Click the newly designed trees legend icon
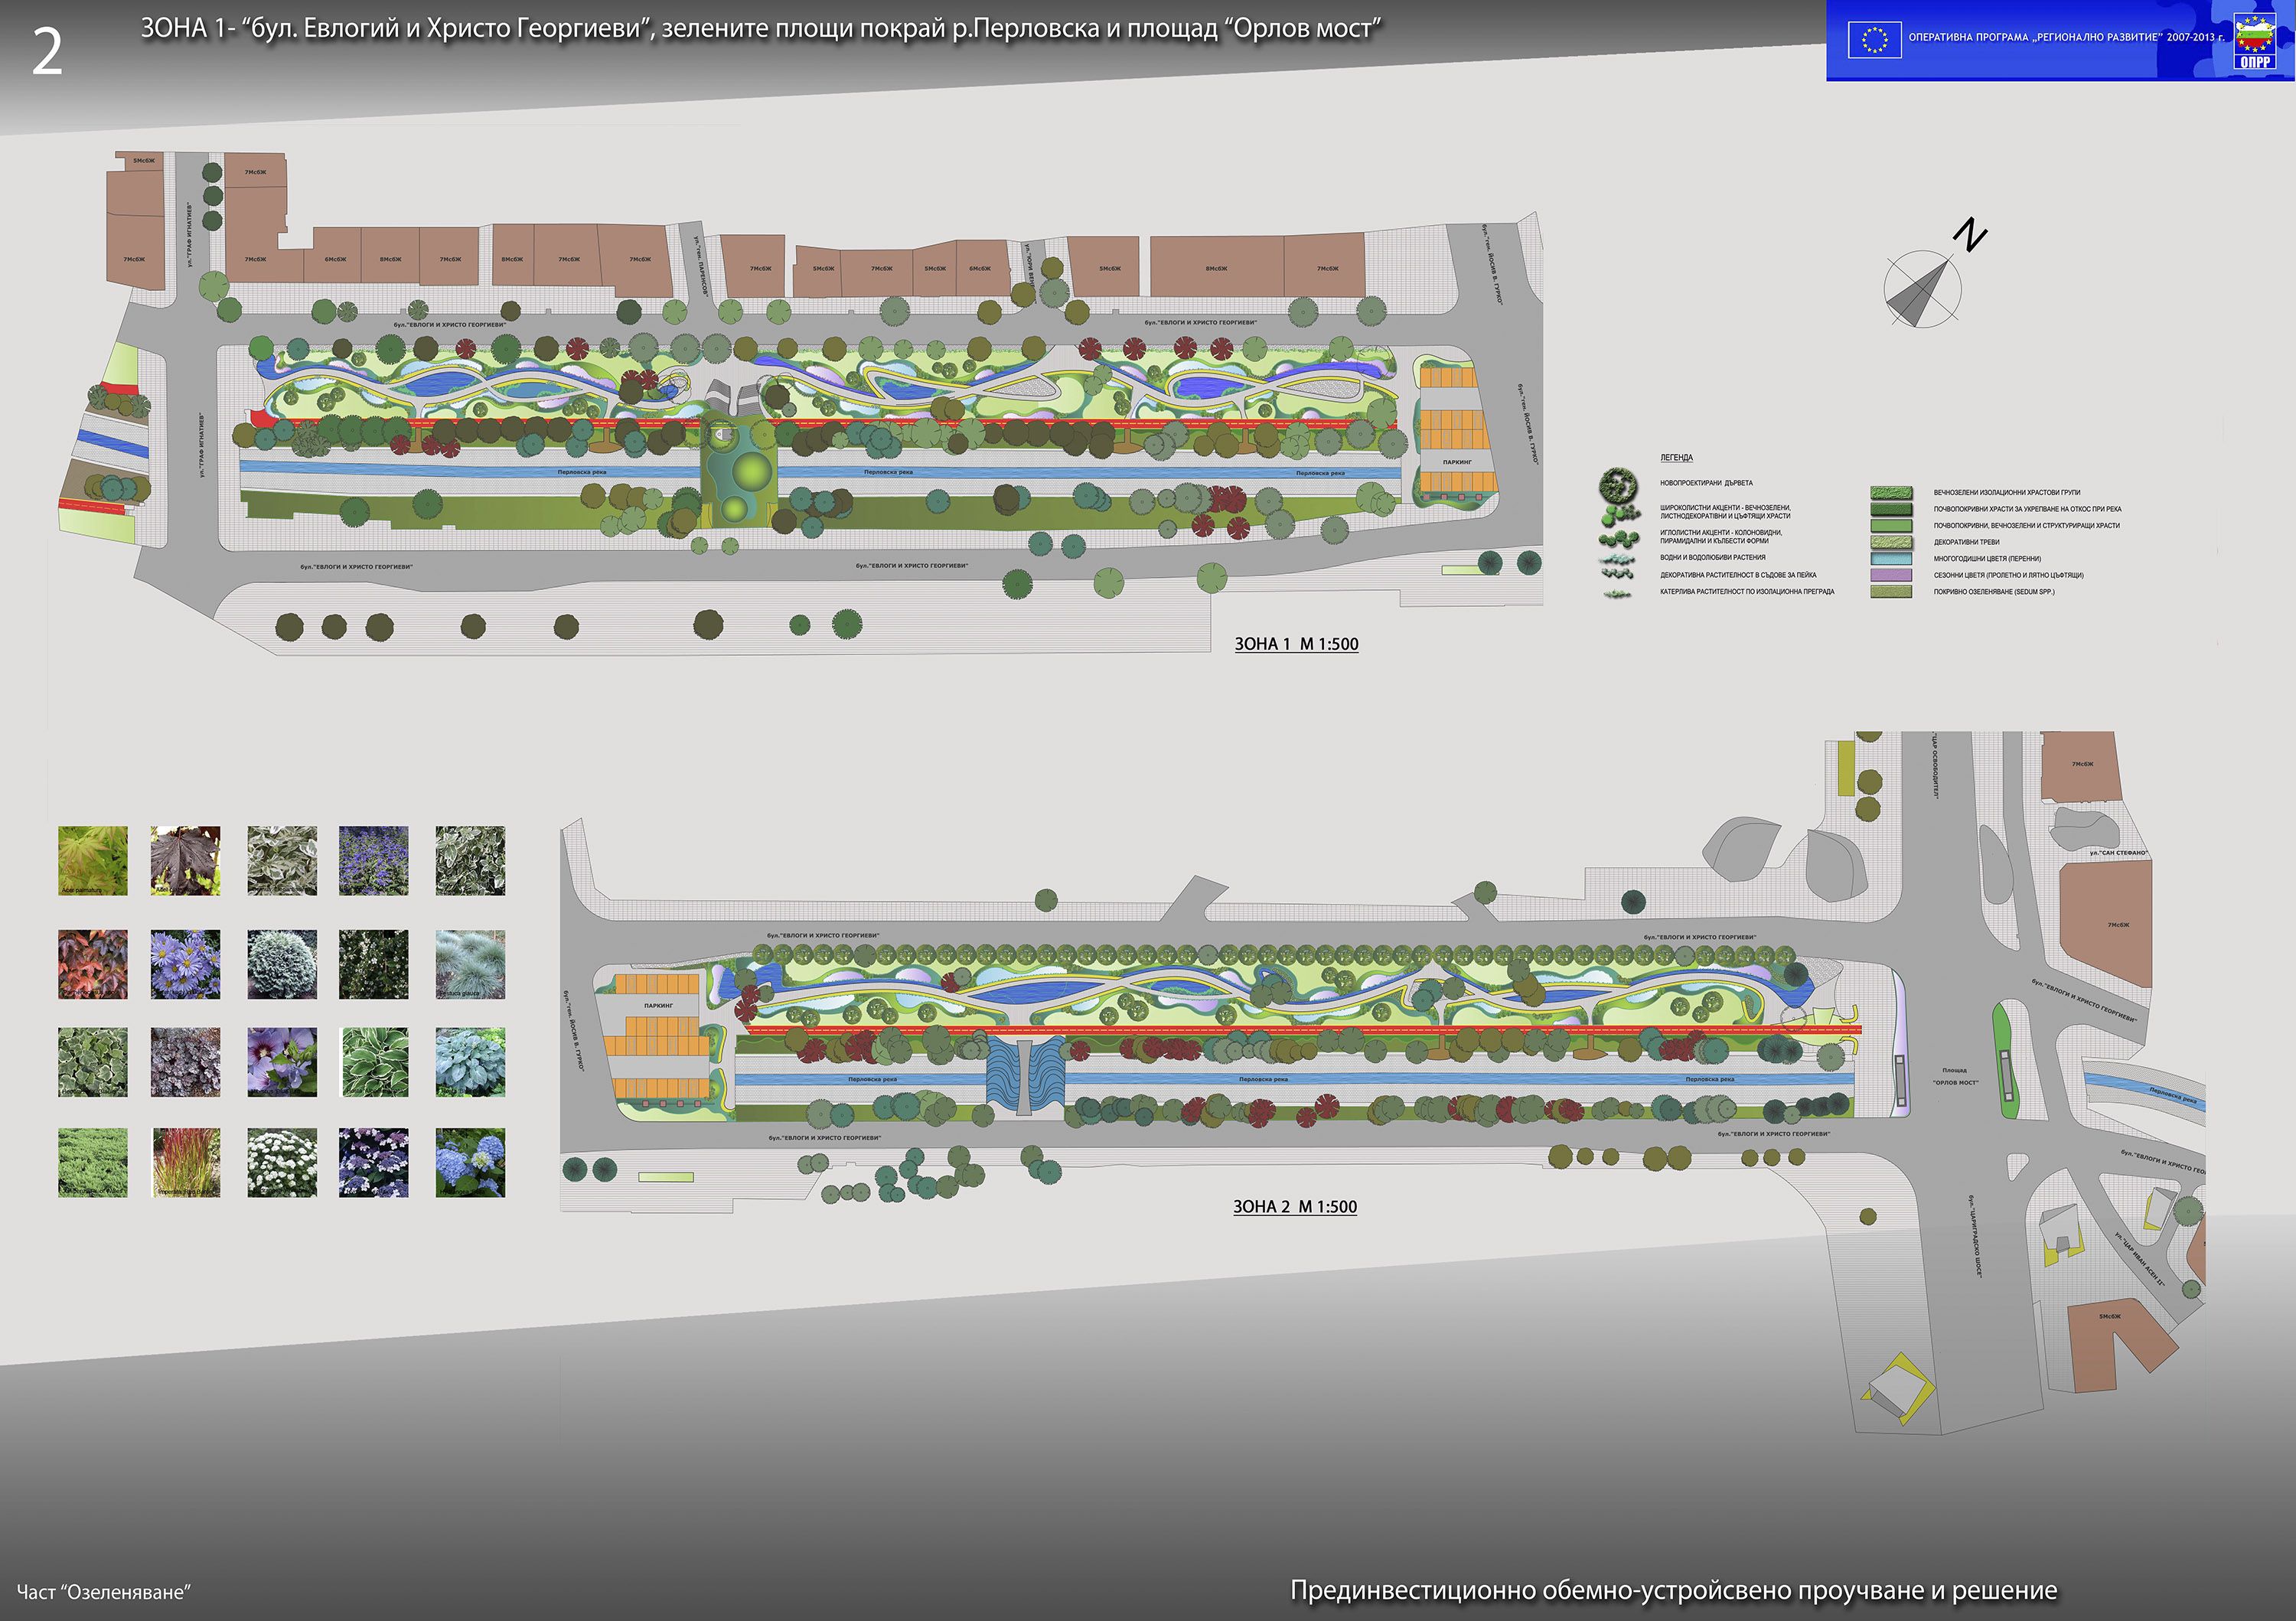 click(1618, 485)
